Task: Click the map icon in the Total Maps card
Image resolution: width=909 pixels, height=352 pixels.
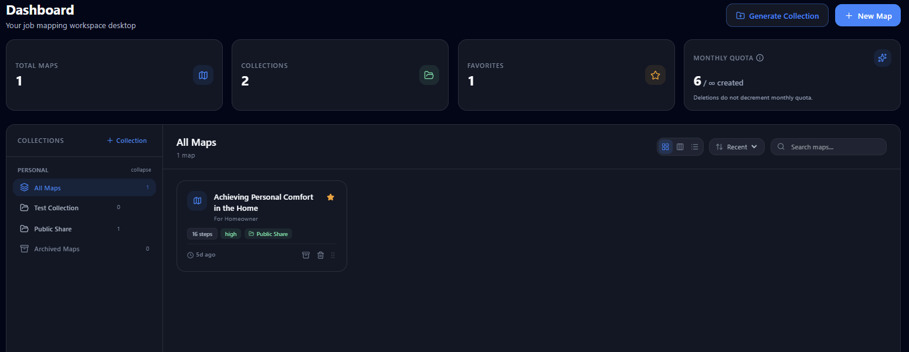Action: pos(203,75)
